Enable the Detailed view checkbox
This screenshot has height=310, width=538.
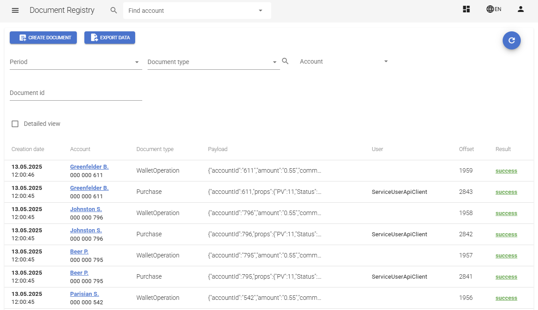click(x=15, y=124)
